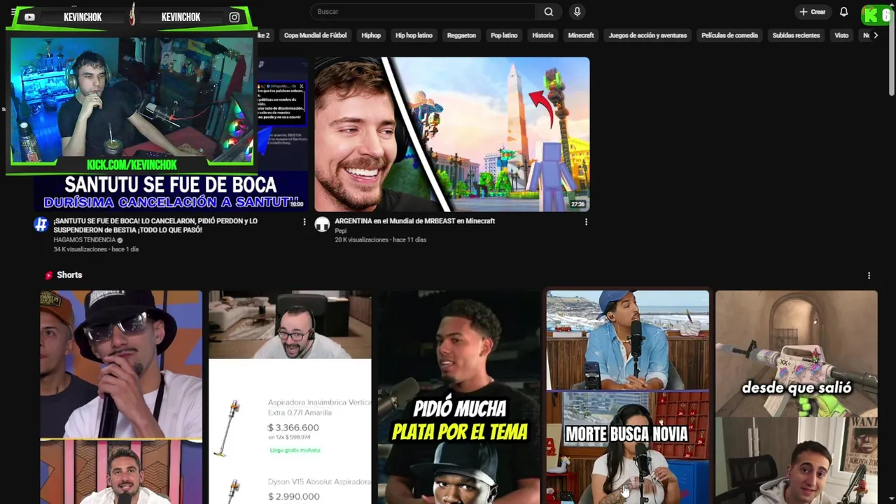Select the Historia chip
This screenshot has width=896, height=504.
pyautogui.click(x=542, y=36)
